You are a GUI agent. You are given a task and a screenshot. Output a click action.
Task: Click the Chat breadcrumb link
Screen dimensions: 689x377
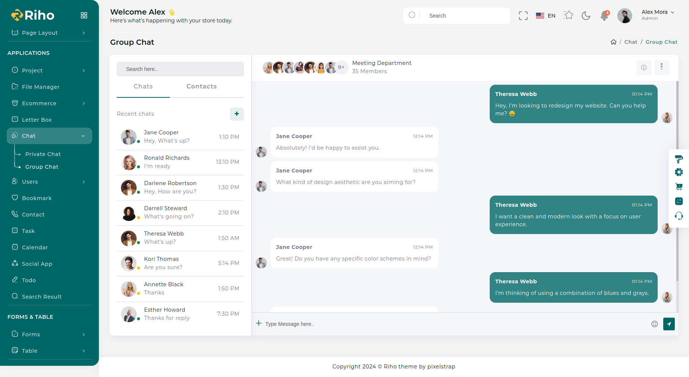pyautogui.click(x=630, y=42)
